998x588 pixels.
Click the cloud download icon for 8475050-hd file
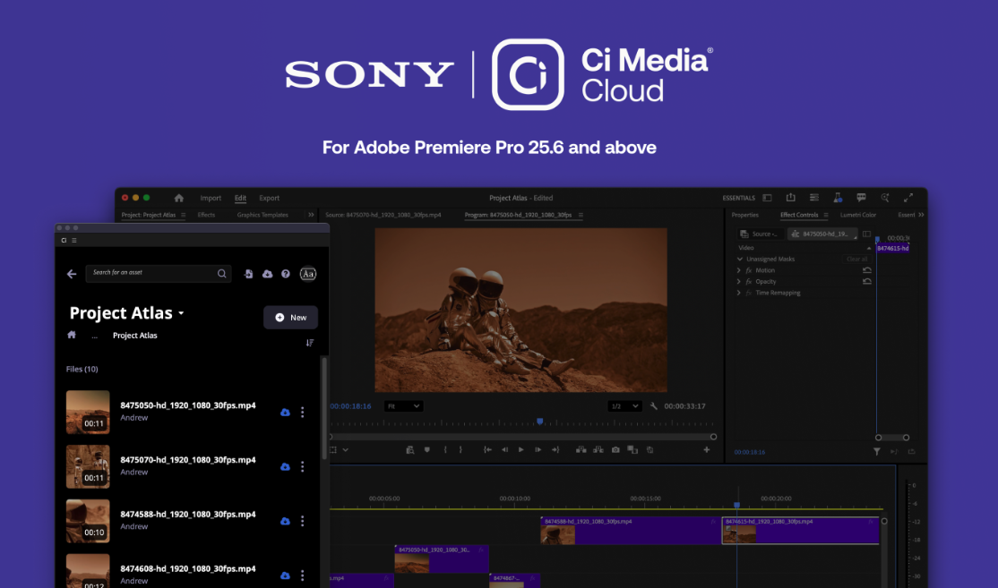pos(285,413)
